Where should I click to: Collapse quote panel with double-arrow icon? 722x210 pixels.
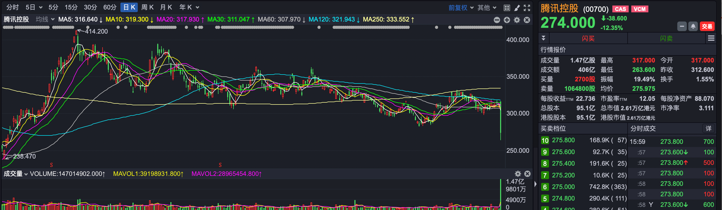[x=543, y=38]
